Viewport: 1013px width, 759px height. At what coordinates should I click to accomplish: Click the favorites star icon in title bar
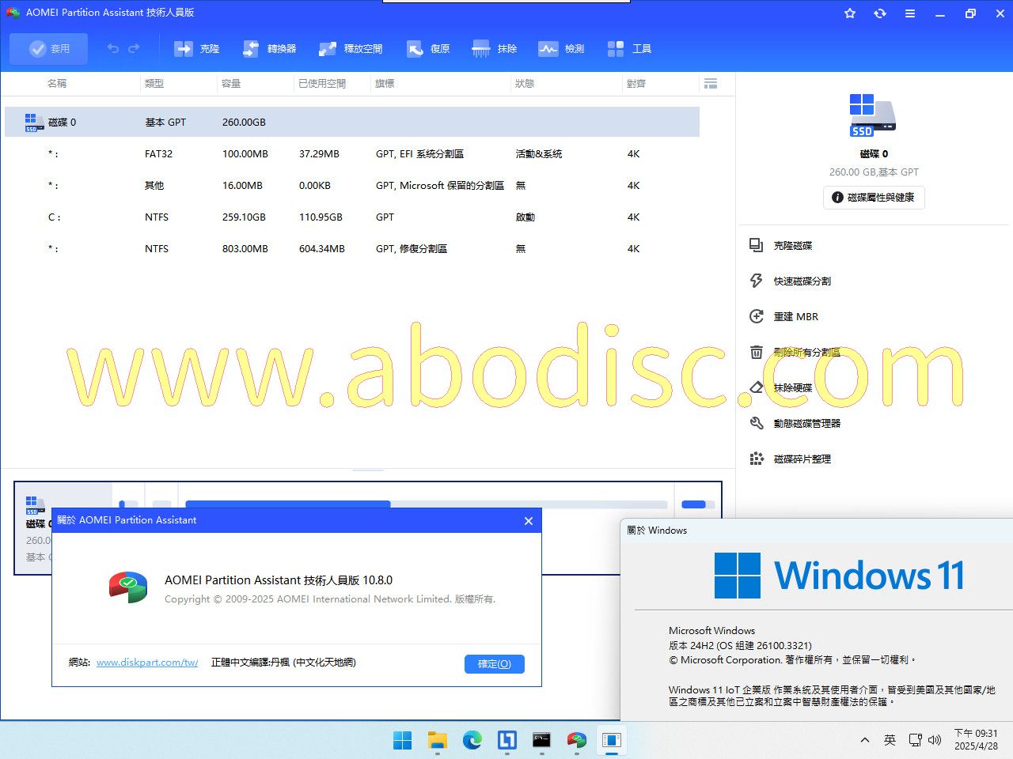(x=850, y=13)
